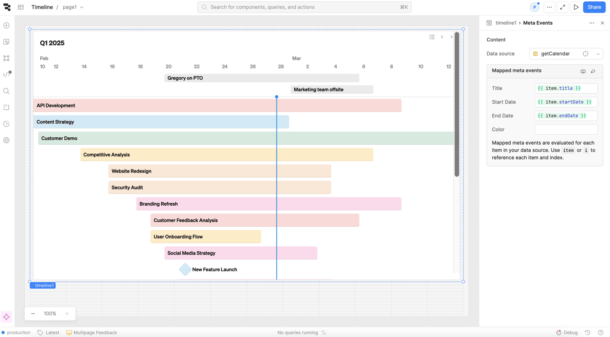Select the Security Audit bar

(x=220, y=187)
